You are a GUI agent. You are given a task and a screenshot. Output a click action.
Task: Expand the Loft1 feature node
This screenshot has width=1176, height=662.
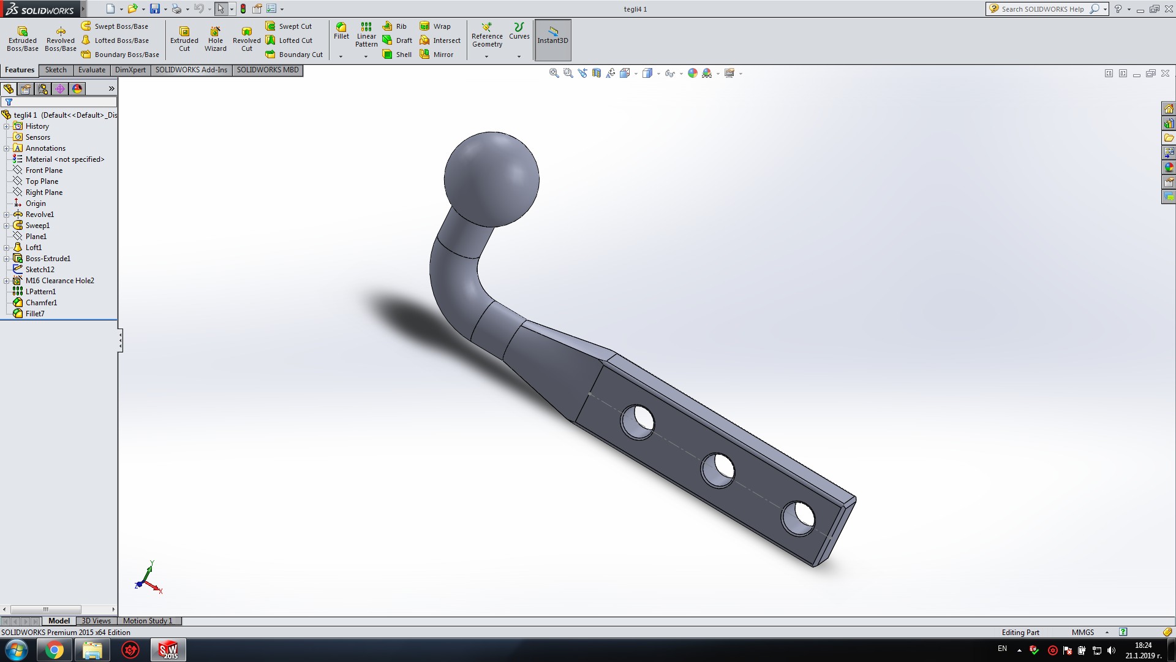pyautogui.click(x=7, y=248)
